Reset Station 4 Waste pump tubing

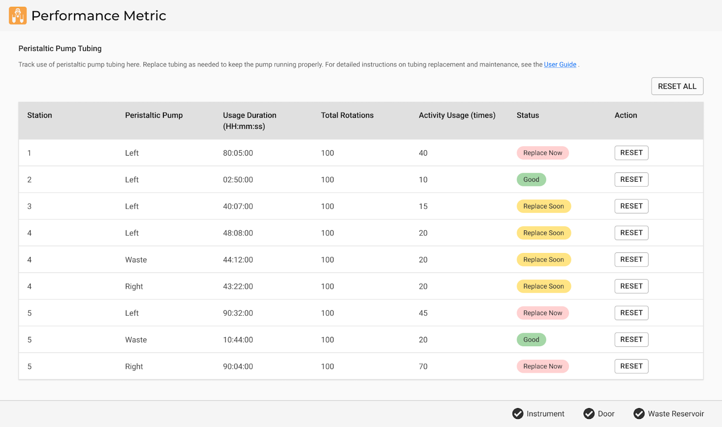click(631, 259)
